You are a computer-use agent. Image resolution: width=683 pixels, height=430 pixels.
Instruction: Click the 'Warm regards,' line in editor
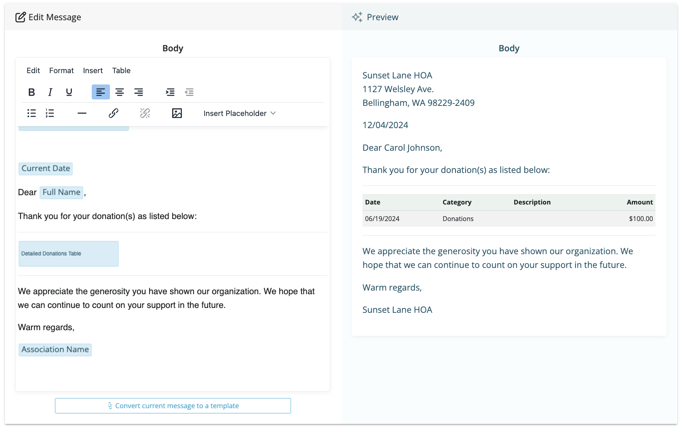(46, 327)
